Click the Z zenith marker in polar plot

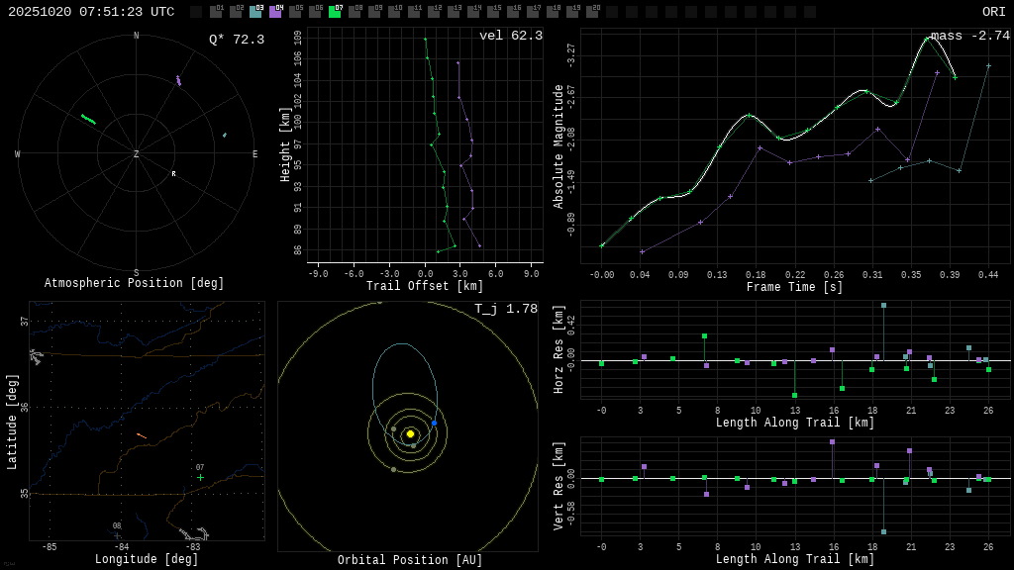[x=137, y=154]
